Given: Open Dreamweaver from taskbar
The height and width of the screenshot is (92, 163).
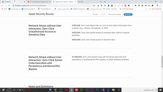Looking at the screenshot, I should [x=82, y=90].
